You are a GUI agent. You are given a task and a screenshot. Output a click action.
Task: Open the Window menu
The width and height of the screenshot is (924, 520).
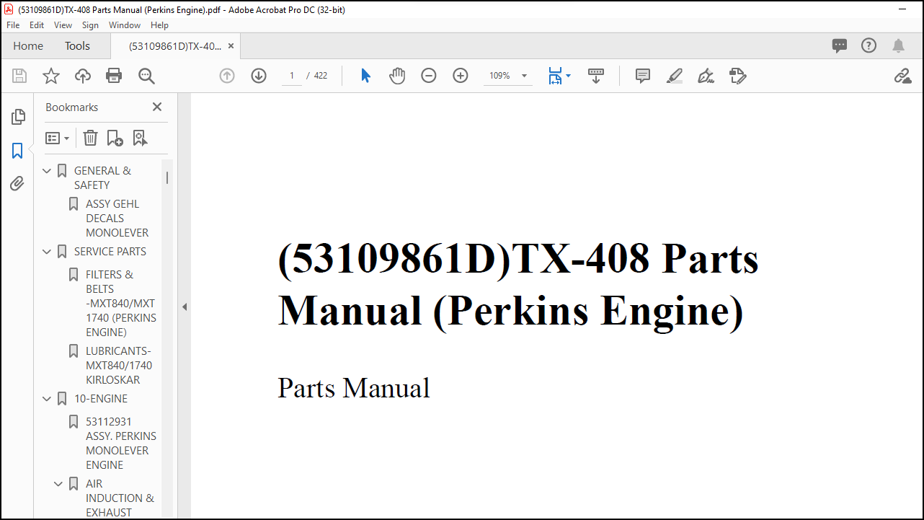coord(125,25)
